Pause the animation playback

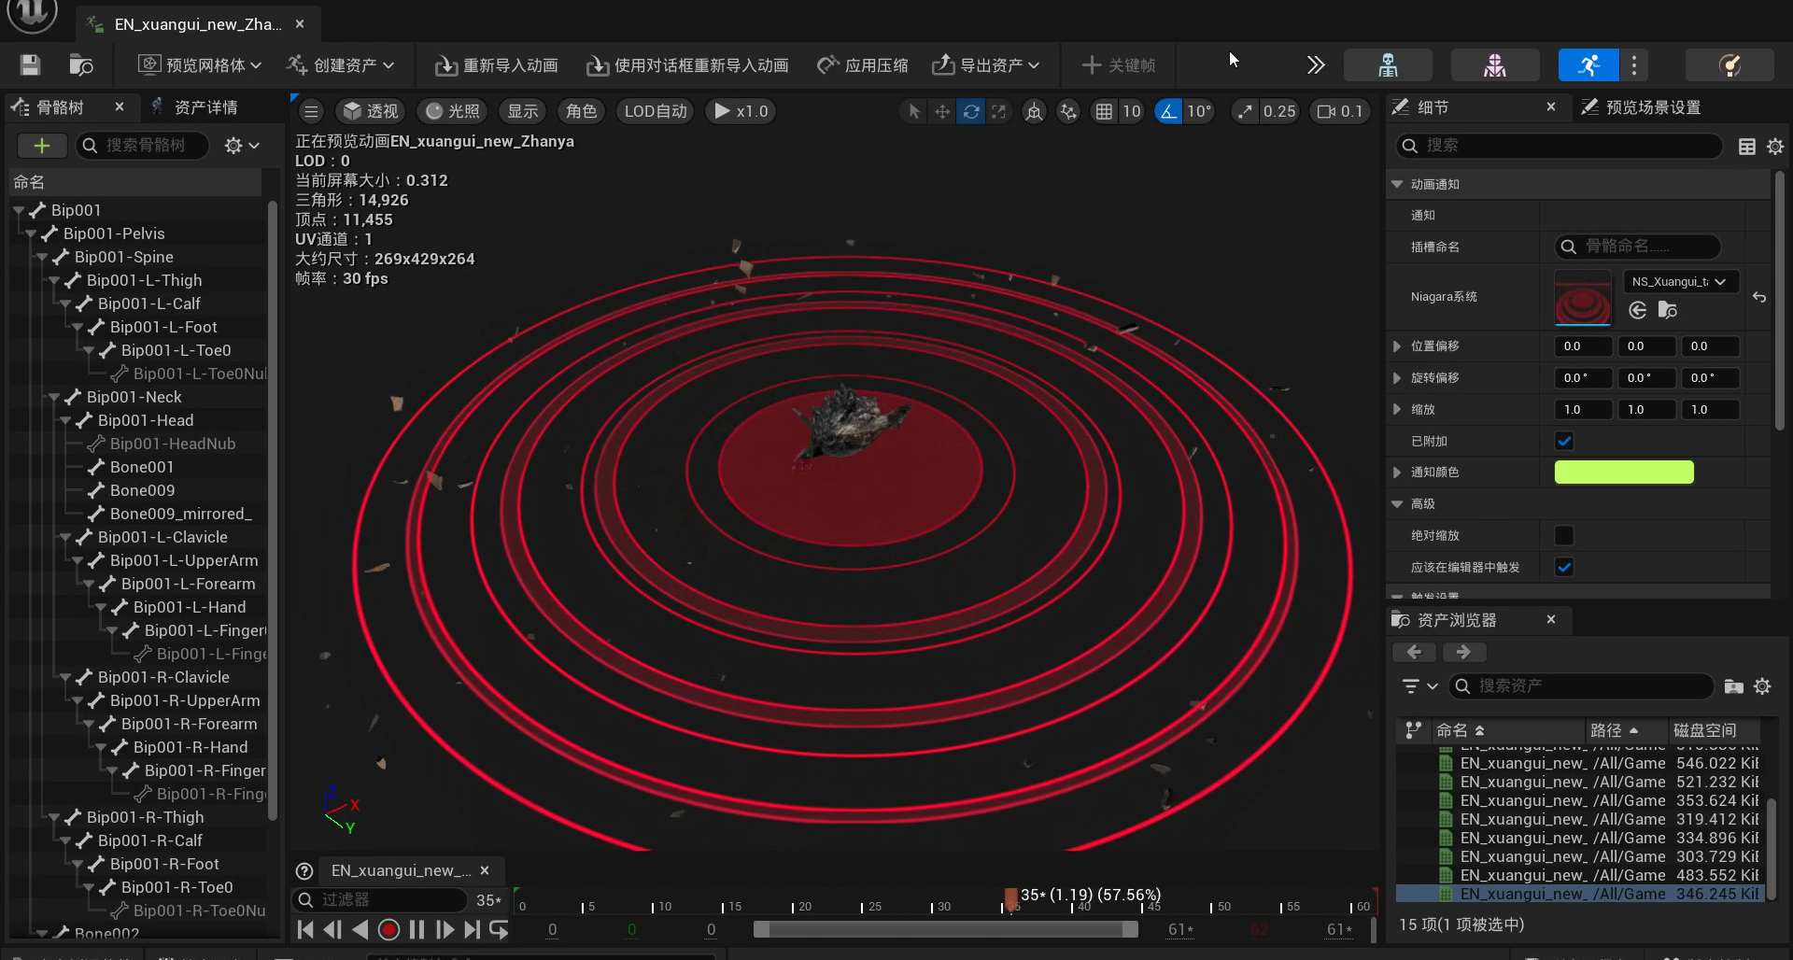(416, 930)
